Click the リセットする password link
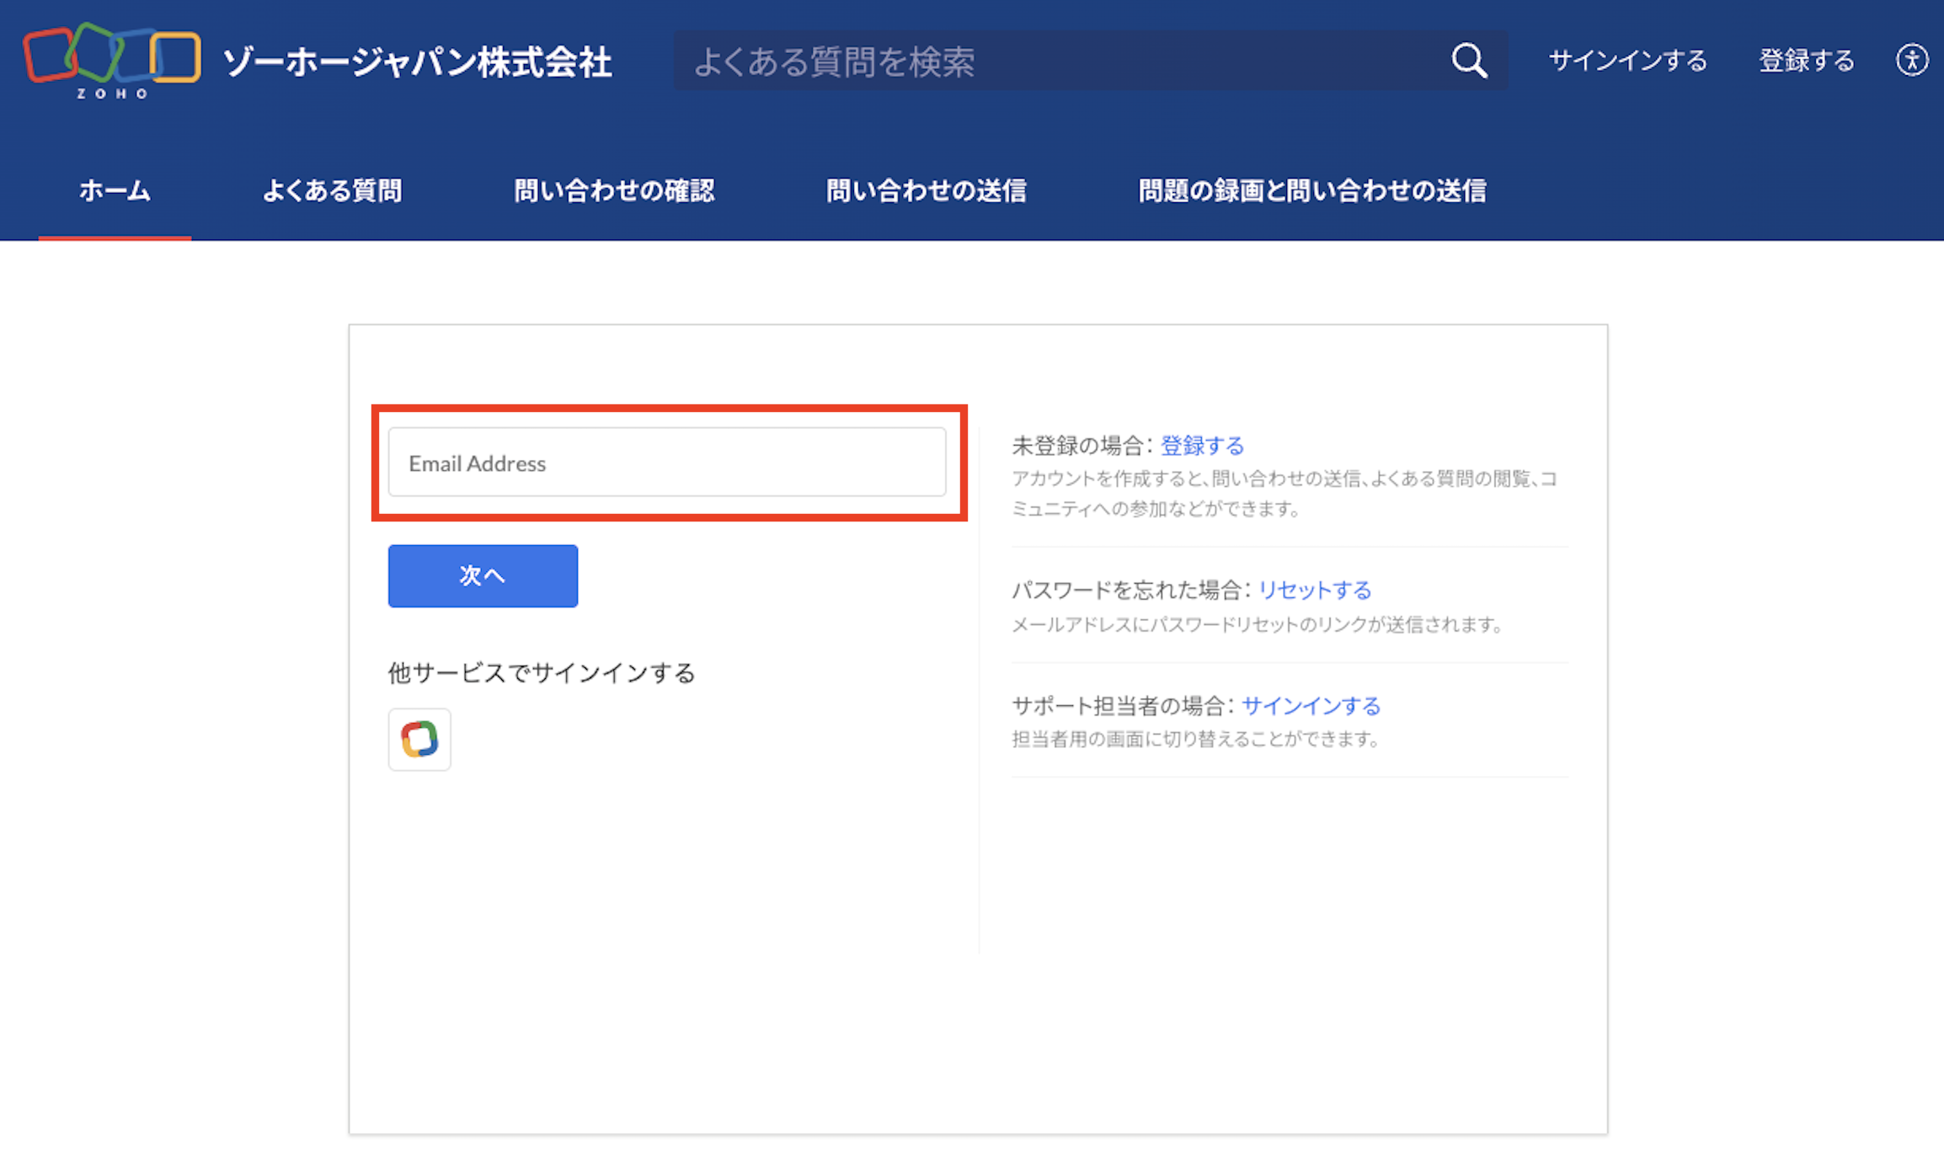 pyautogui.click(x=1314, y=590)
